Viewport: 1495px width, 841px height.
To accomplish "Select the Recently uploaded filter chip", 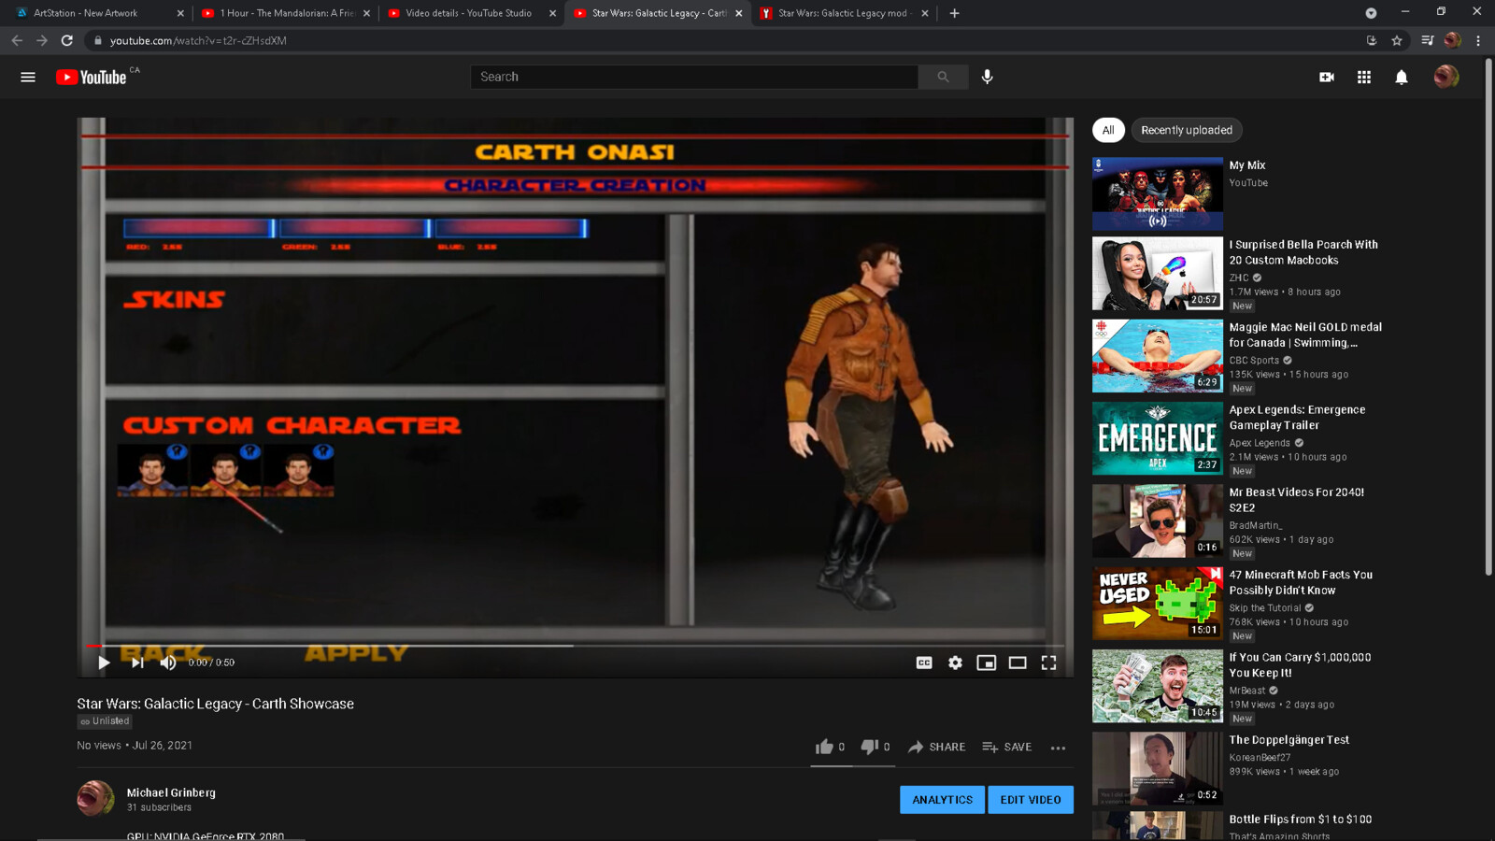I will (x=1187, y=130).
